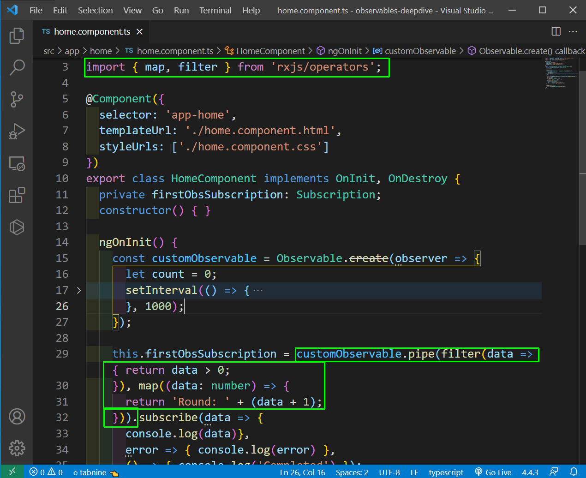Select the home.component.ts editor tab

[x=92, y=32]
